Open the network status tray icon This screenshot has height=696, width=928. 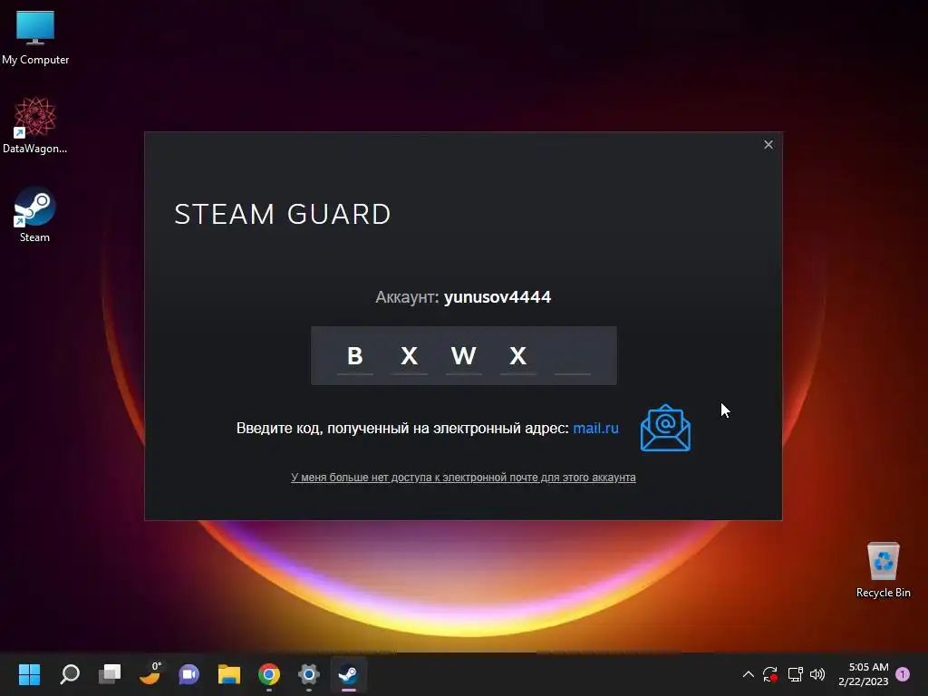(x=795, y=674)
